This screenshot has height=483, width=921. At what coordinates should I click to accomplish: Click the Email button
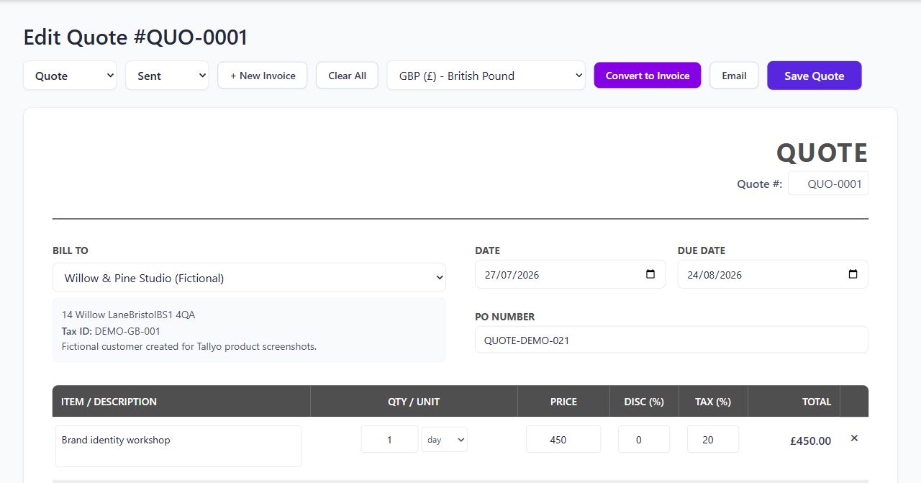[x=734, y=76]
